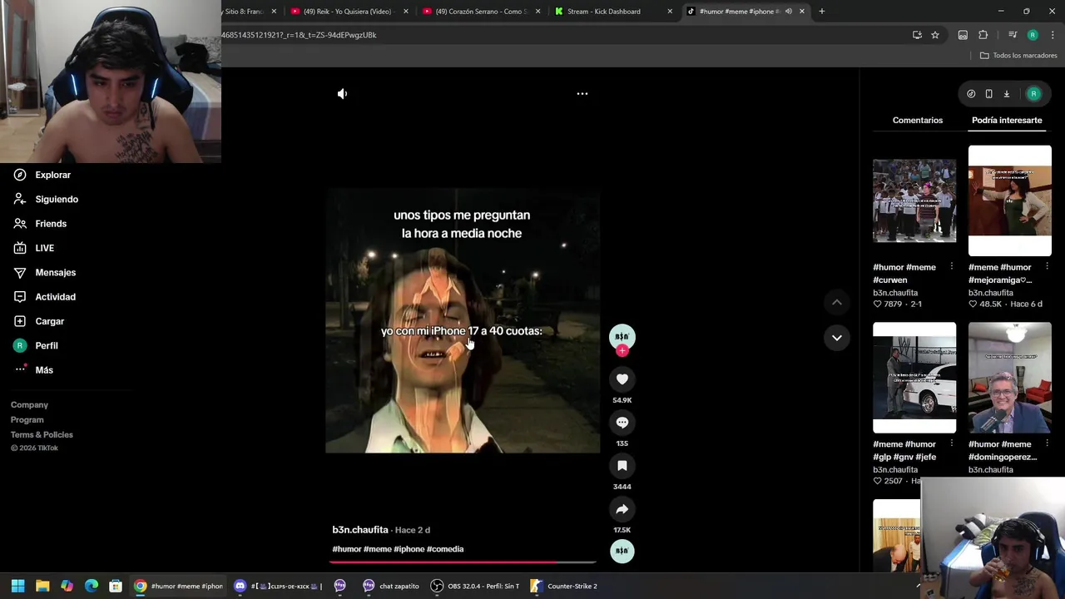Screen dimensions: 1065x599
Task: Click the Program footer link
Action: 27,419
